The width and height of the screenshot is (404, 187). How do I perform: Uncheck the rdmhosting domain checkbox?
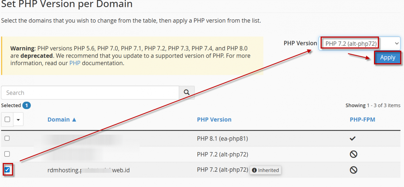coord(7,170)
